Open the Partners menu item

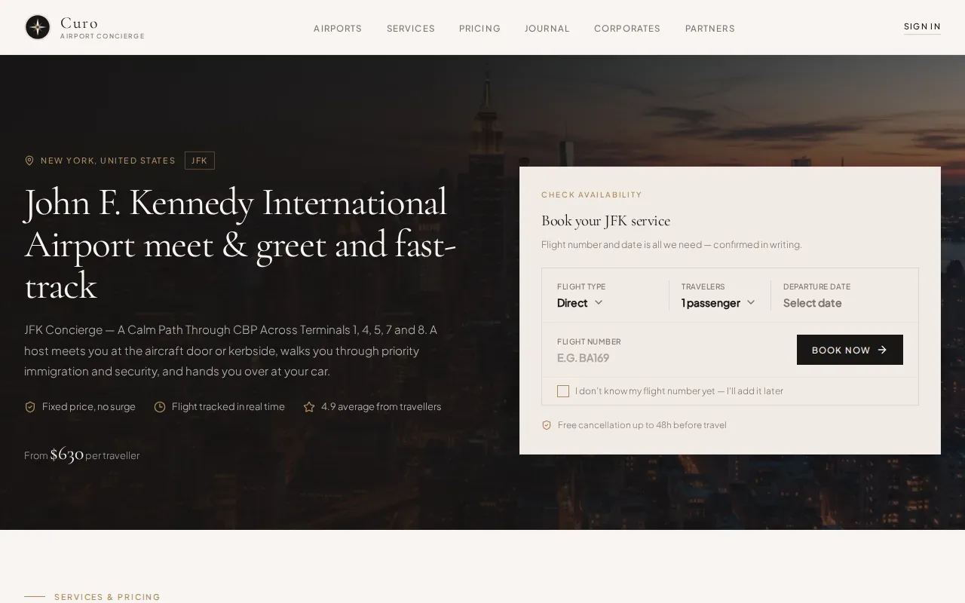point(710,29)
